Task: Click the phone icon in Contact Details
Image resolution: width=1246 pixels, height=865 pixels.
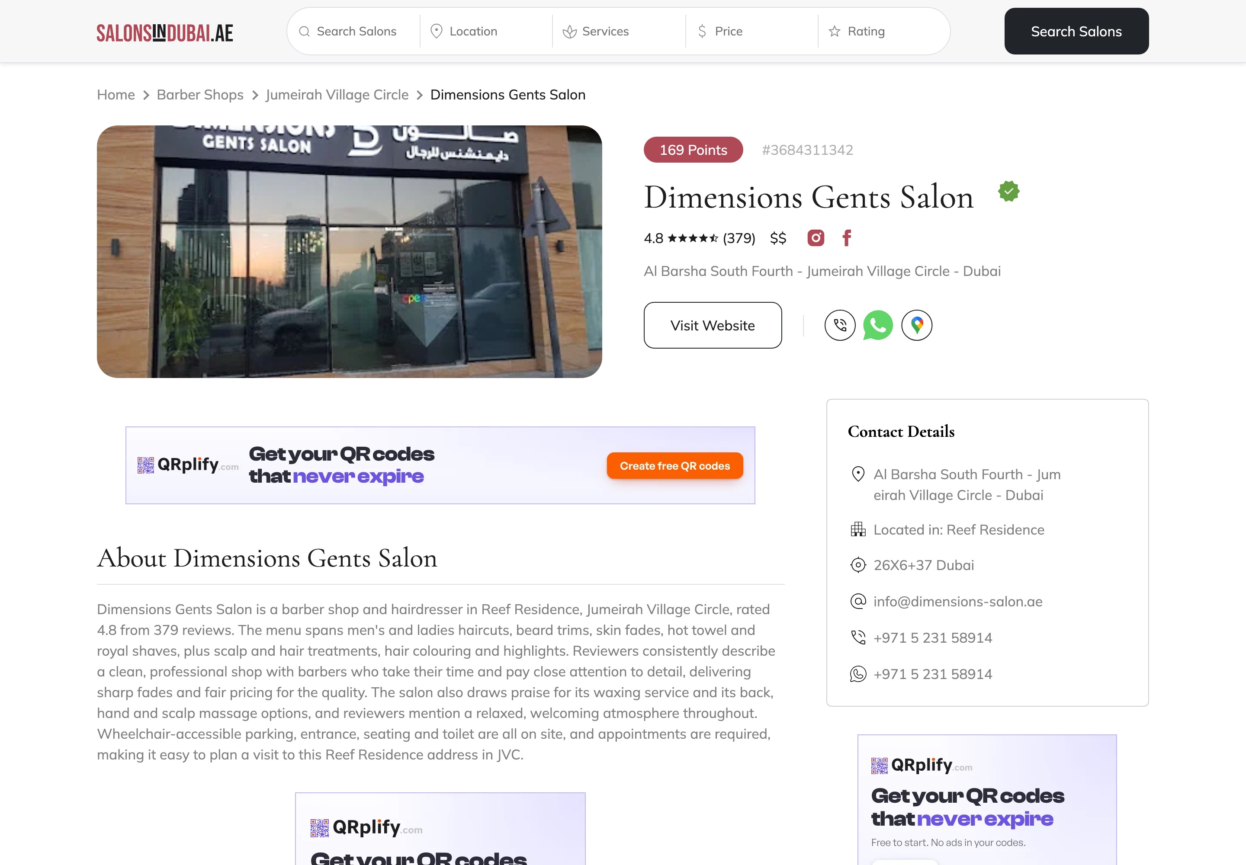Action: pyautogui.click(x=858, y=638)
